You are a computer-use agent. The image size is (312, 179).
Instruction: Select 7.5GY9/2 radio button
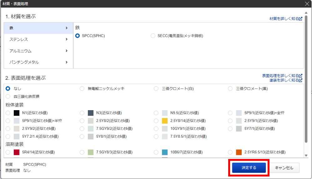[82, 129]
